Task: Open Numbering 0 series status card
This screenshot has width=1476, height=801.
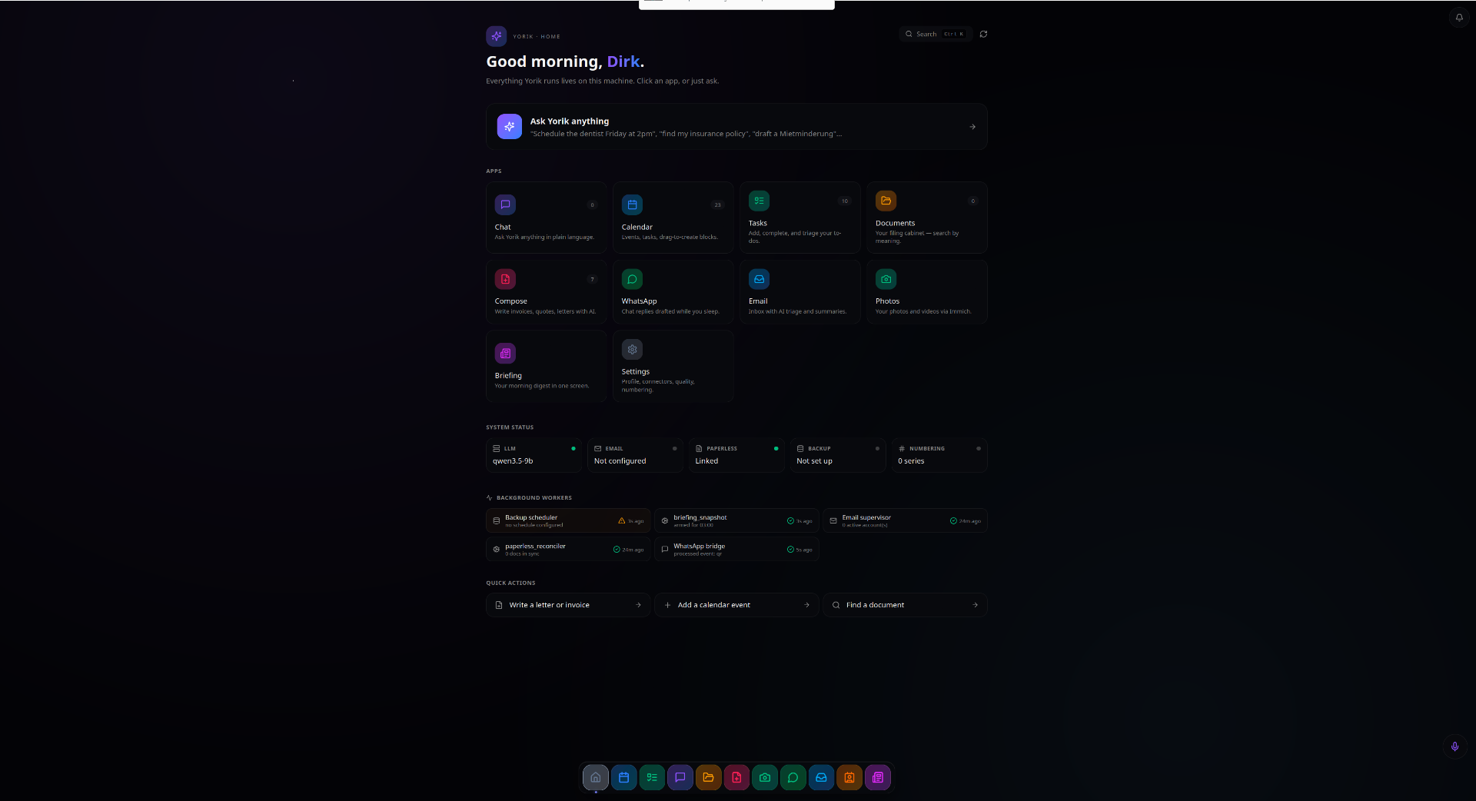Action: click(939, 455)
